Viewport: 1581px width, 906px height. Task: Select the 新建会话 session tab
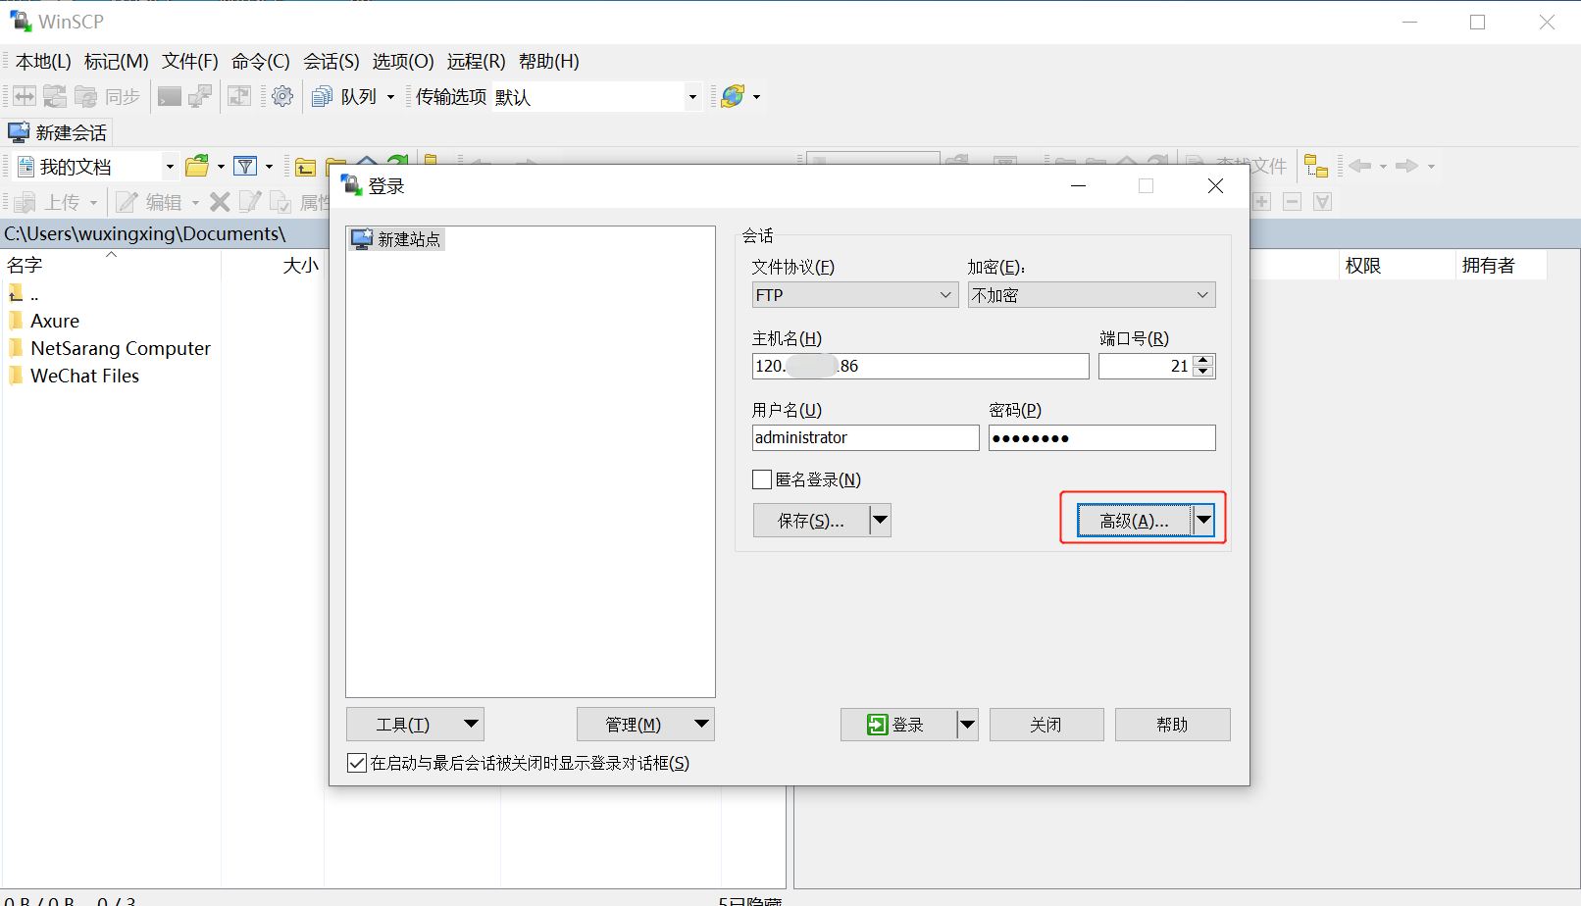coord(58,132)
